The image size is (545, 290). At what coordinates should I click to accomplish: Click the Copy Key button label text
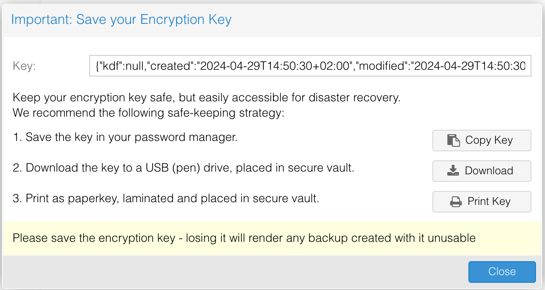tap(489, 140)
